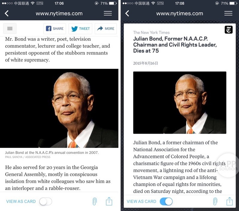The height and width of the screenshot is (211, 239).
Task: Tap the paperclip icon on left screen
Action: [x=95, y=201]
